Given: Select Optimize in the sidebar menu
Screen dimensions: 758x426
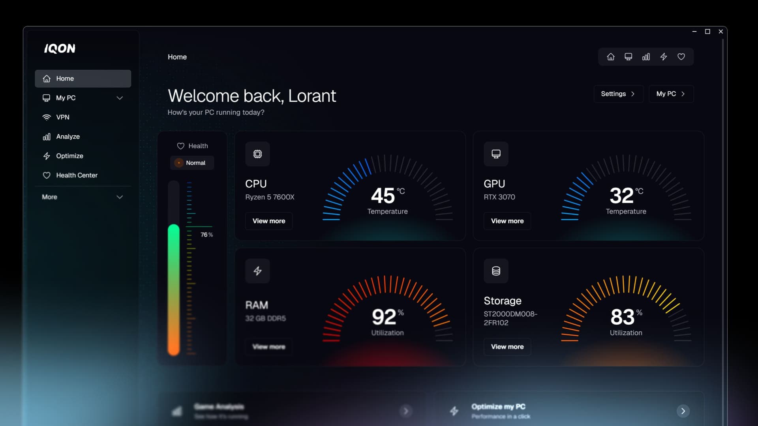Looking at the screenshot, I should click(69, 156).
